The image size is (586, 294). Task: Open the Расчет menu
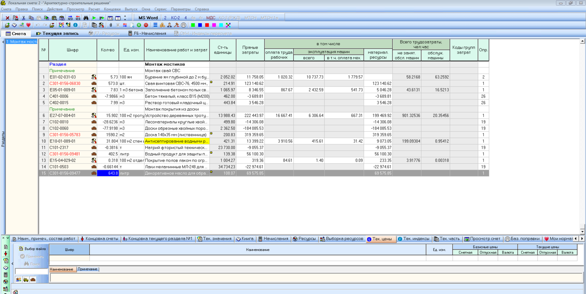click(94, 9)
